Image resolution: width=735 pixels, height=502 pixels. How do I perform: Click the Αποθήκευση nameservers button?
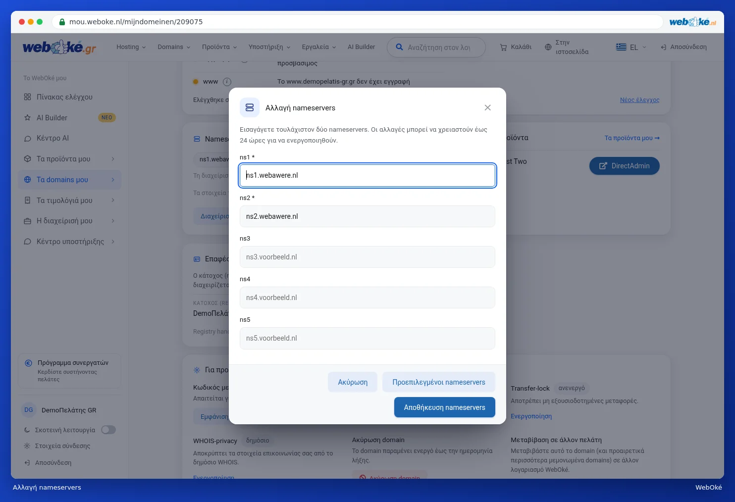pyautogui.click(x=445, y=407)
